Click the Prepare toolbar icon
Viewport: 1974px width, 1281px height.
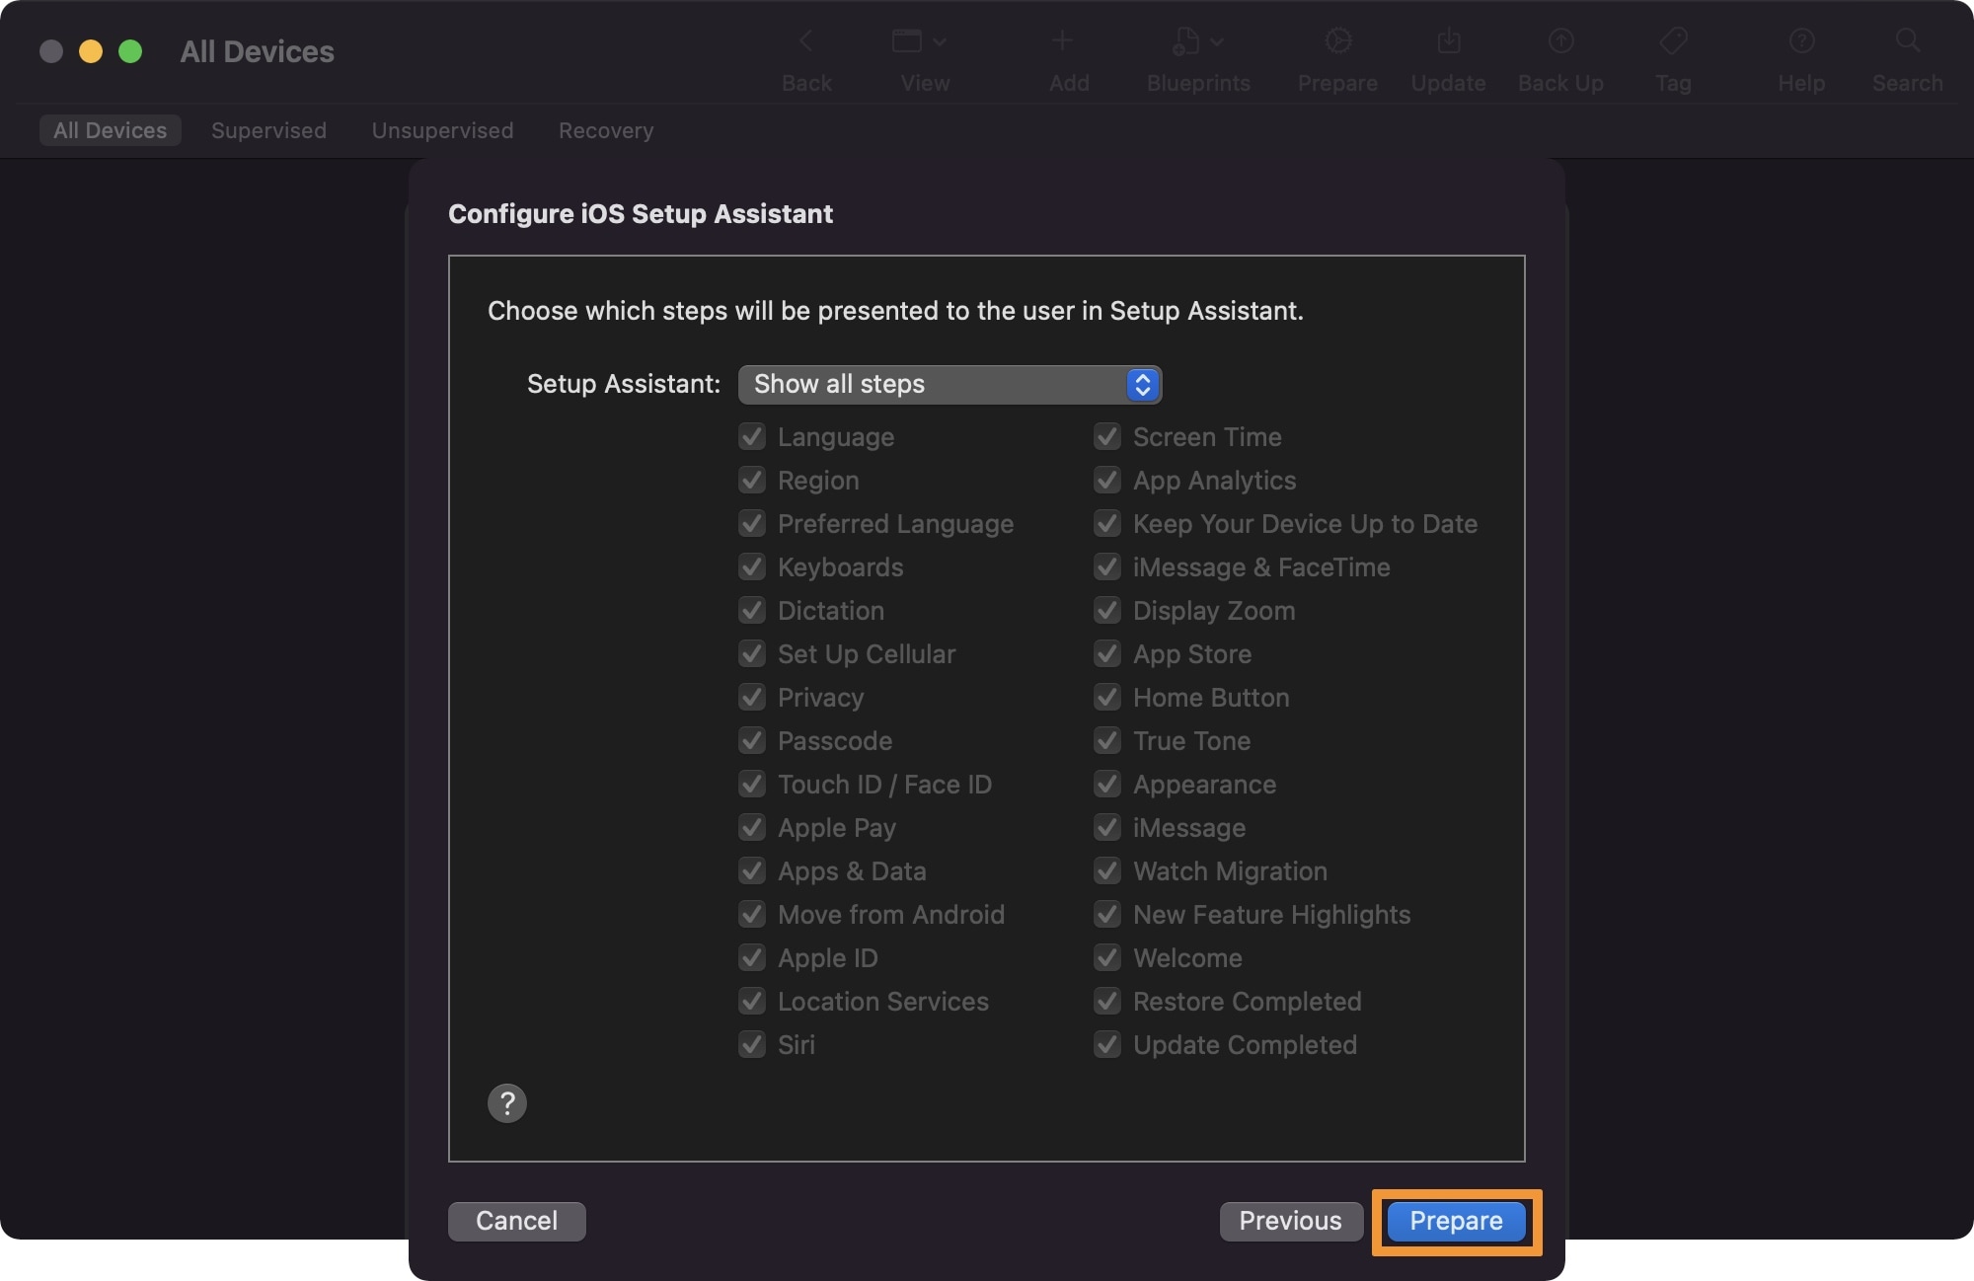coord(1338,41)
